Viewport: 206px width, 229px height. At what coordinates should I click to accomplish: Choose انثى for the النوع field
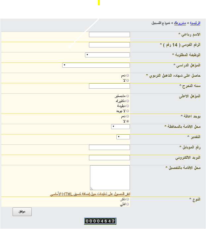click(128, 204)
